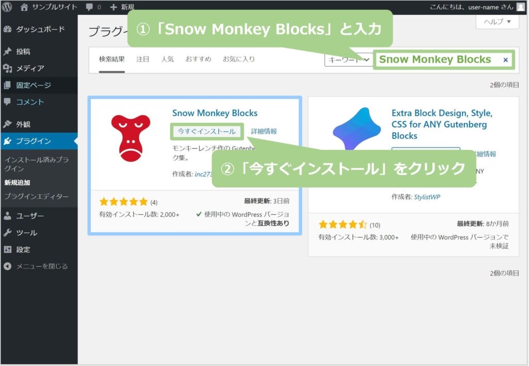Screen dimensions: 529x366
Task: Switch to the 人気 tab
Action: (x=167, y=59)
